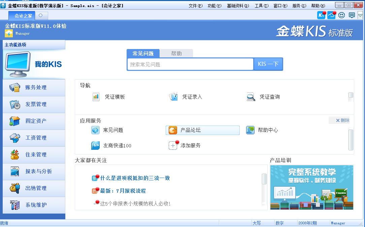Open the 窗口(W) menu
Image resolution: width=365 pixels, height=227 pixels.
coord(280,6)
